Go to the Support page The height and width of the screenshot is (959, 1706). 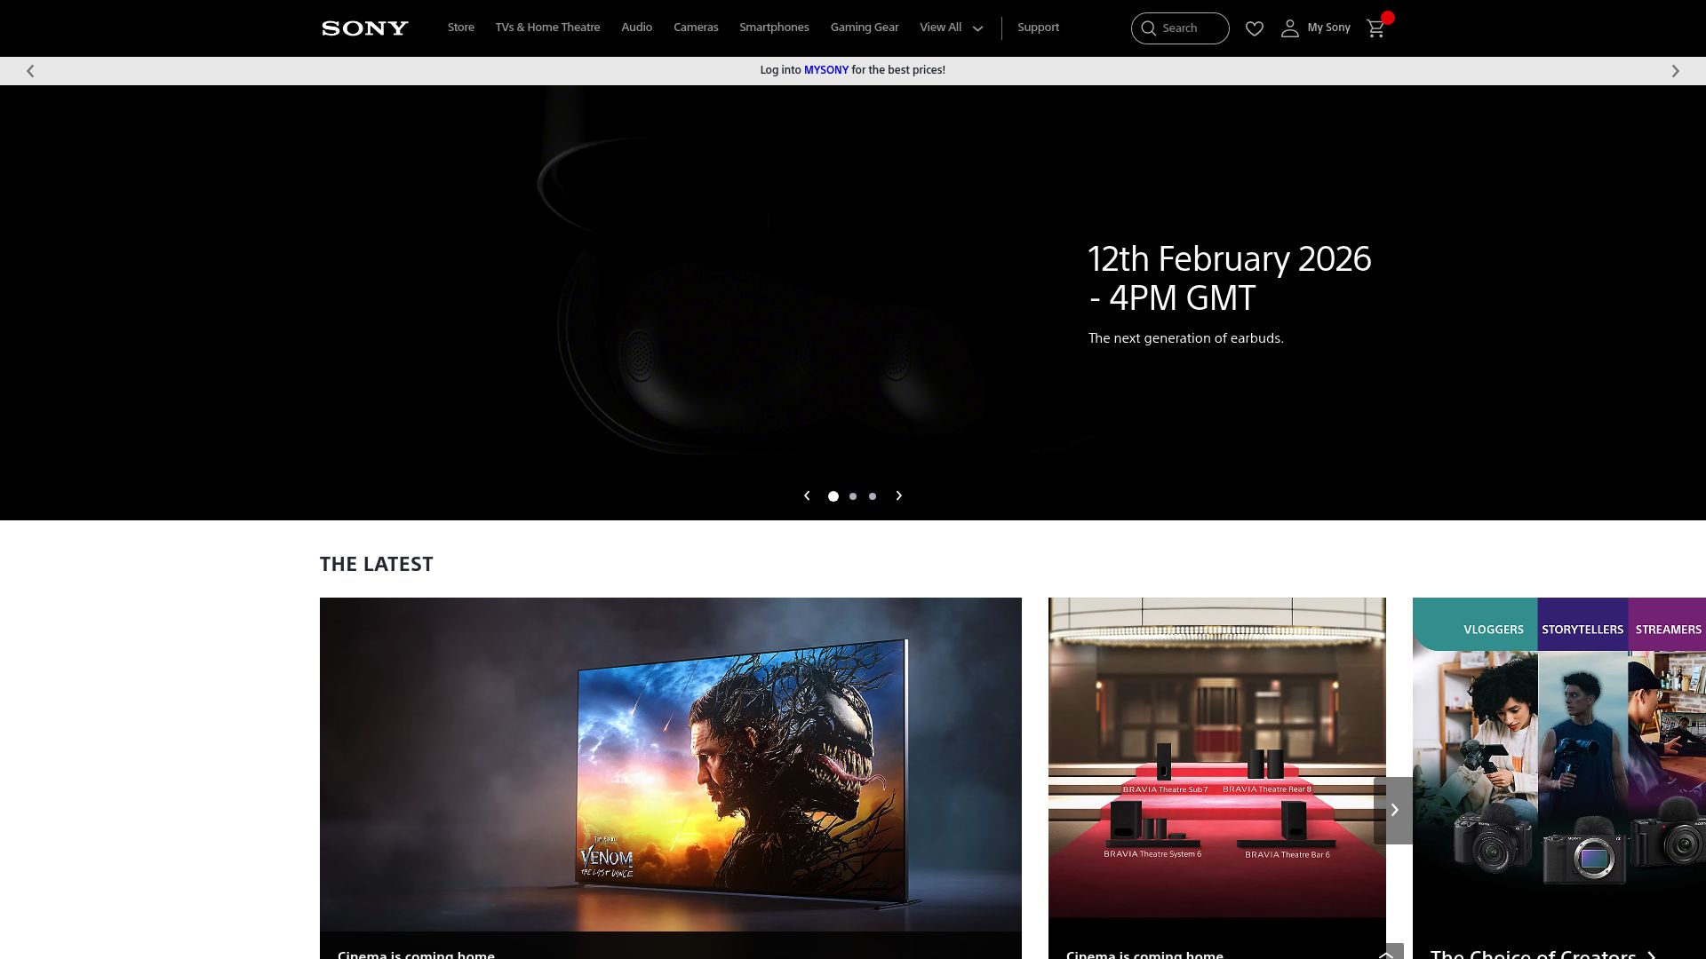point(1038,28)
